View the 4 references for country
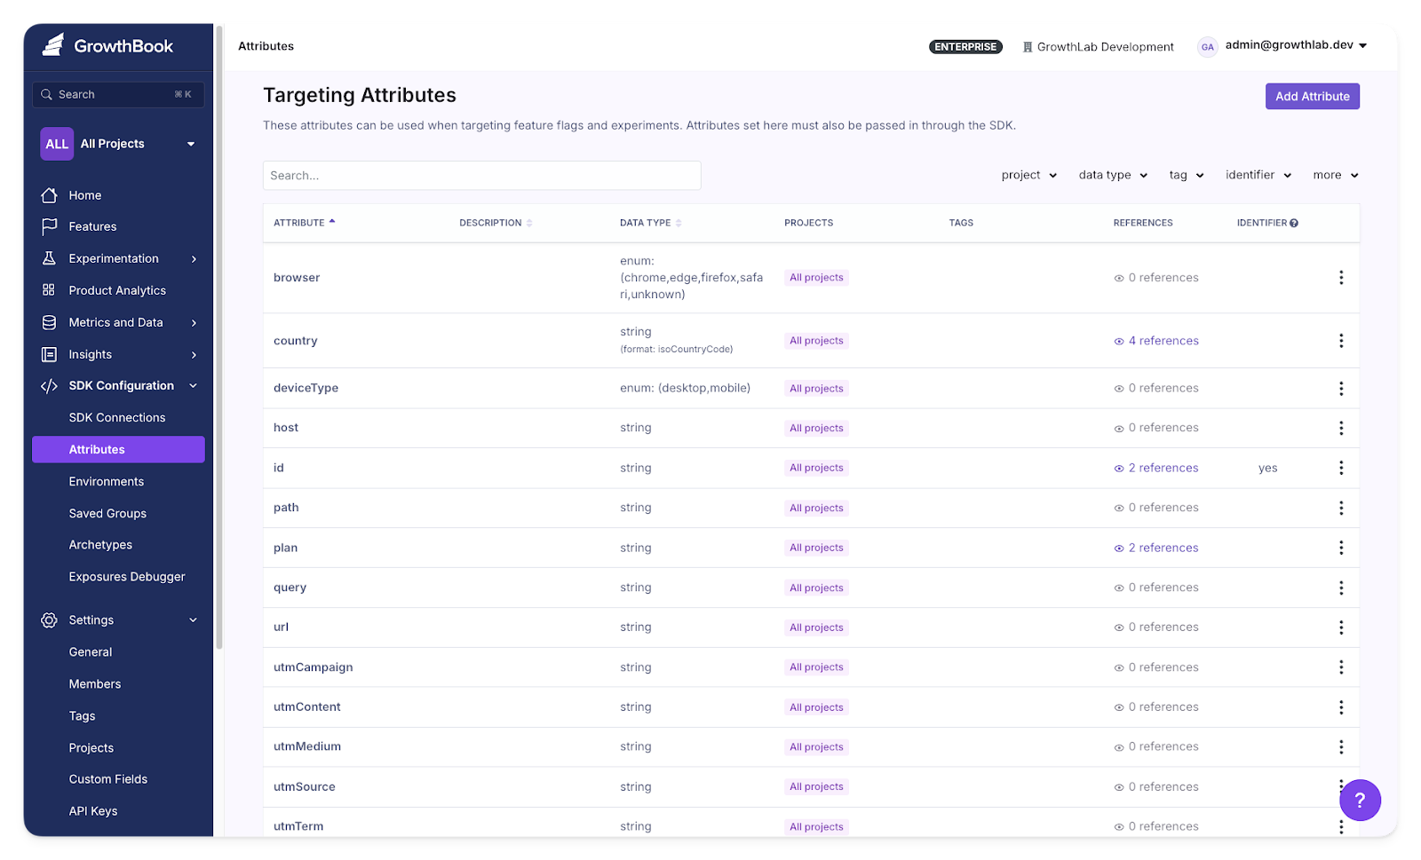 tap(1156, 341)
